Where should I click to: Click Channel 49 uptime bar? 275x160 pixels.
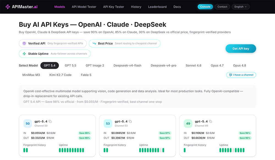pos(232,150)
